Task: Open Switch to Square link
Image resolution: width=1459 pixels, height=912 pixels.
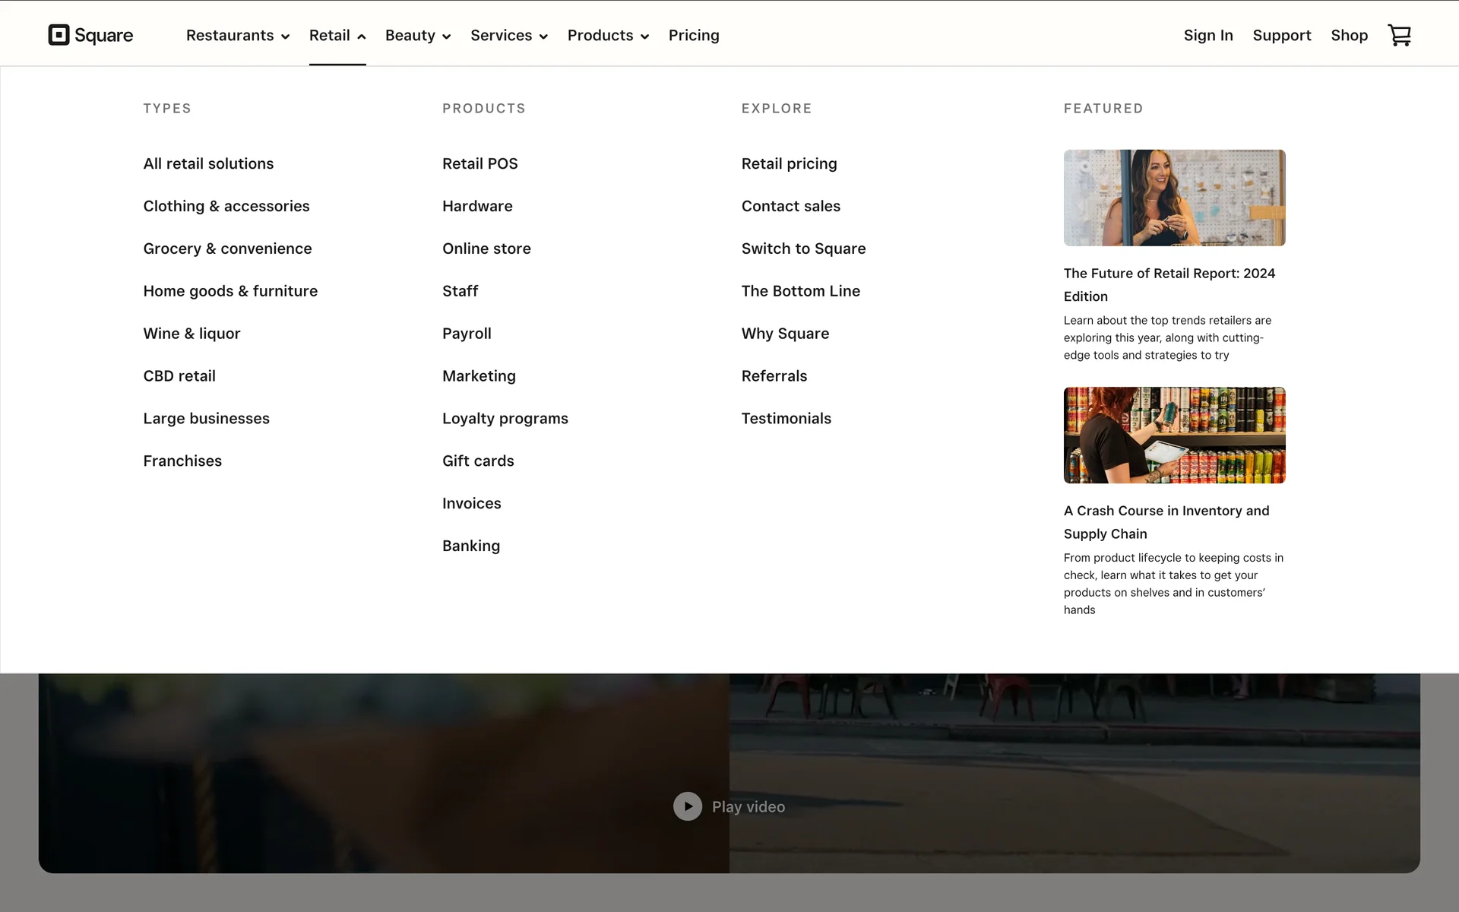Action: click(803, 249)
